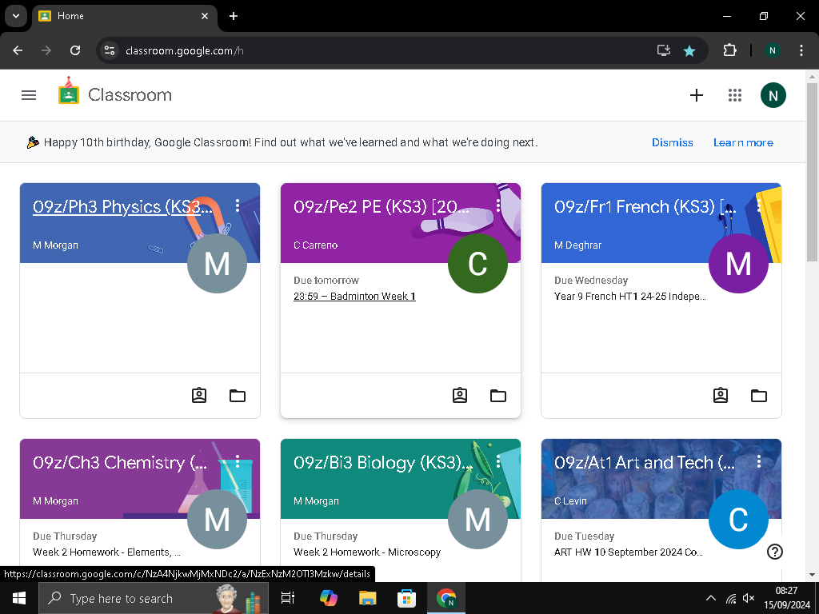Viewport: 819px width, 614px height.
Task: Open more options for the Chemistry class card
Action: coord(238,461)
